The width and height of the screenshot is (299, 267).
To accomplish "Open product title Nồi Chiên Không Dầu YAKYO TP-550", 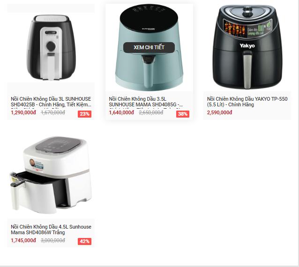I will [x=247, y=102].
